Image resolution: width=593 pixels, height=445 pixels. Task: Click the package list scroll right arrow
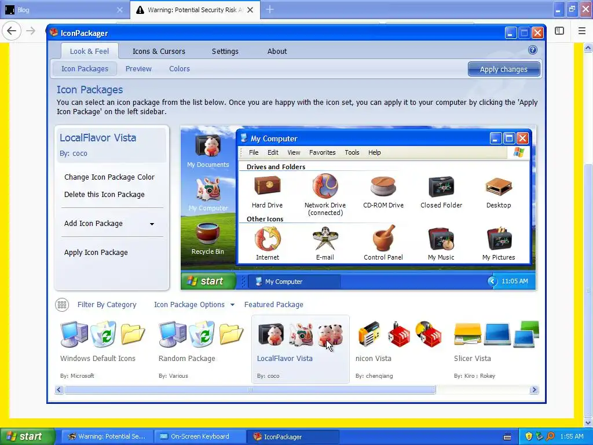534,390
